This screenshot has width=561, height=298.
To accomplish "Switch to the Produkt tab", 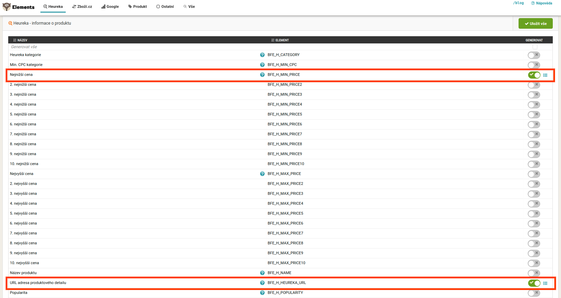I will click(138, 6).
